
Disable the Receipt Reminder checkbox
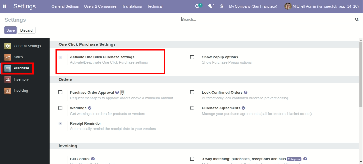tap(60, 123)
